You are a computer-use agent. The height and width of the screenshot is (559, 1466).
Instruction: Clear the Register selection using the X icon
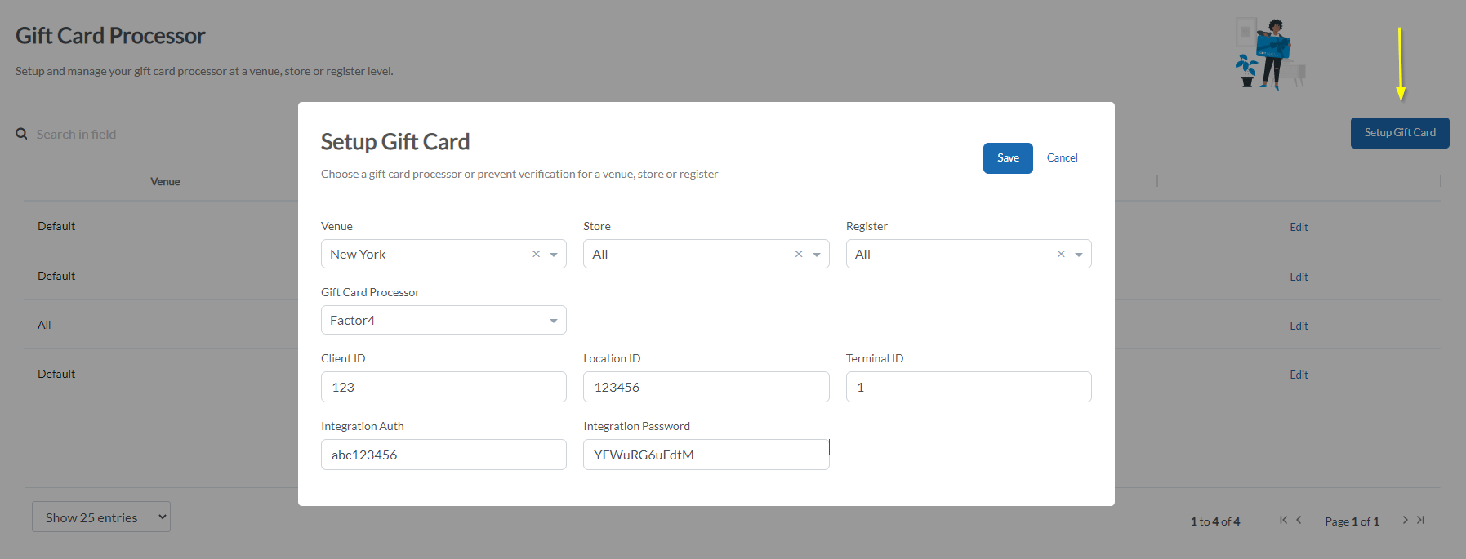(x=1061, y=254)
